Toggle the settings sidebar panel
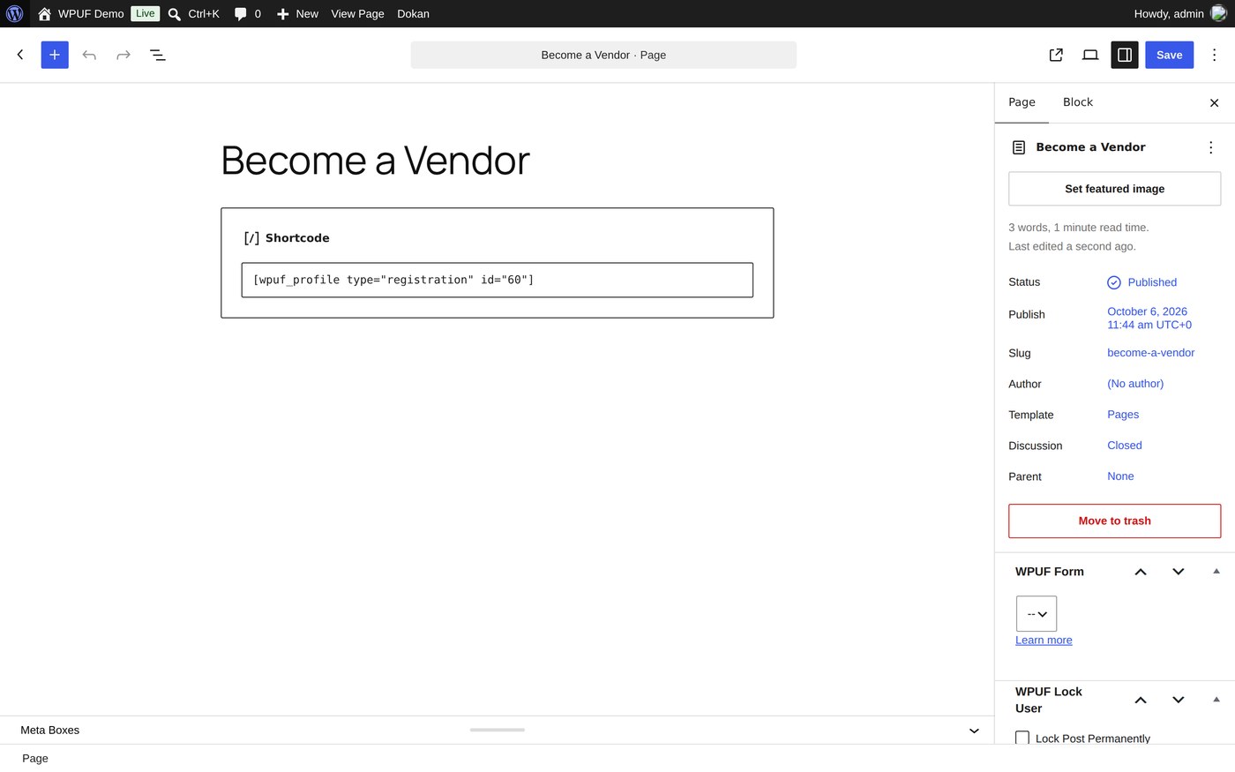The height and width of the screenshot is (772, 1235). 1125,55
